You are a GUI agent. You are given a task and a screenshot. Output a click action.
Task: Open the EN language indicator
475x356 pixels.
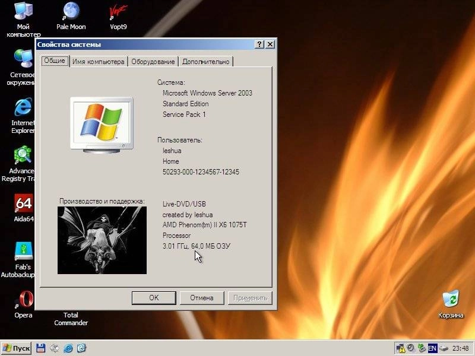(432, 348)
